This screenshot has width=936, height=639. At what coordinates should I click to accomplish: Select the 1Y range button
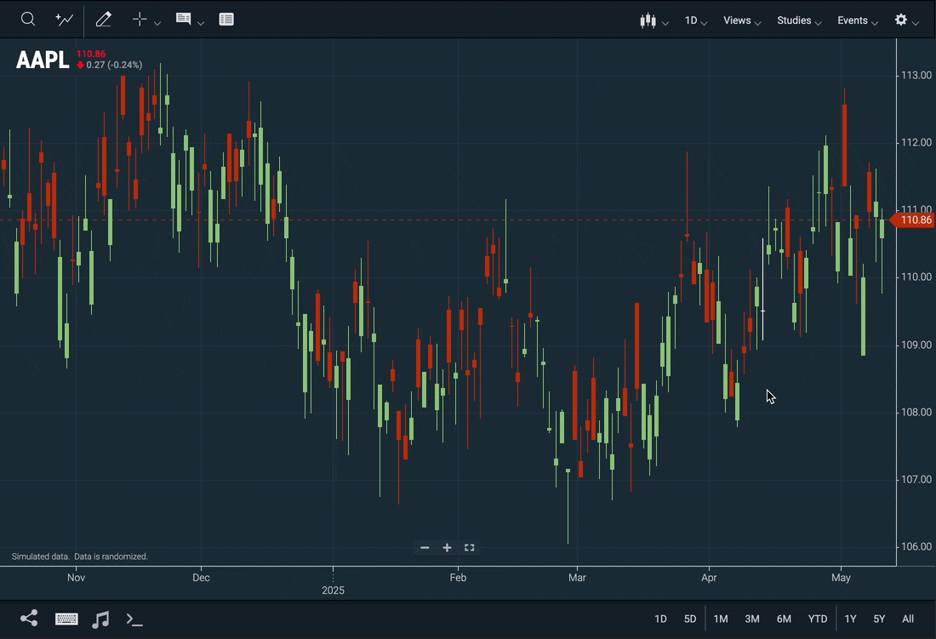(x=850, y=619)
